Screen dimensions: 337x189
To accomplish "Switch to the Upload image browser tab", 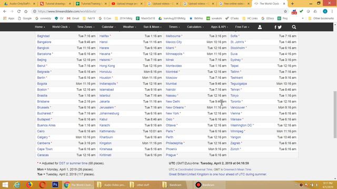I will point(127,4).
